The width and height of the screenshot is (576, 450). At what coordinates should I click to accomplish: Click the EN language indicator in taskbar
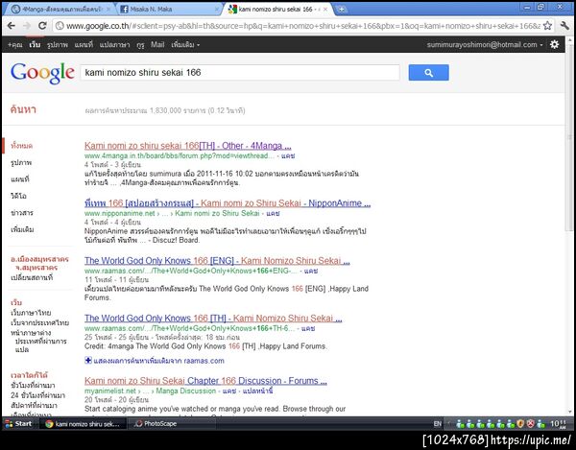(x=437, y=424)
